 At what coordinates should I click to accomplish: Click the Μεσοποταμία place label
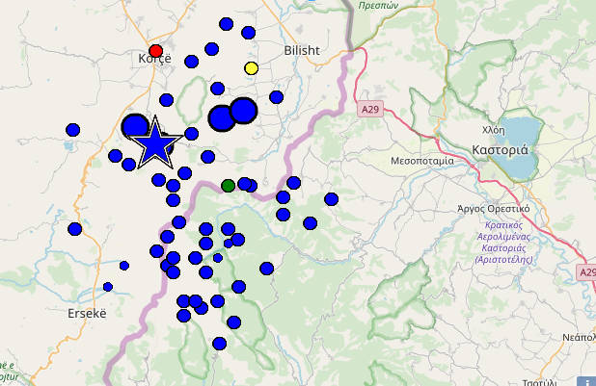(422, 161)
